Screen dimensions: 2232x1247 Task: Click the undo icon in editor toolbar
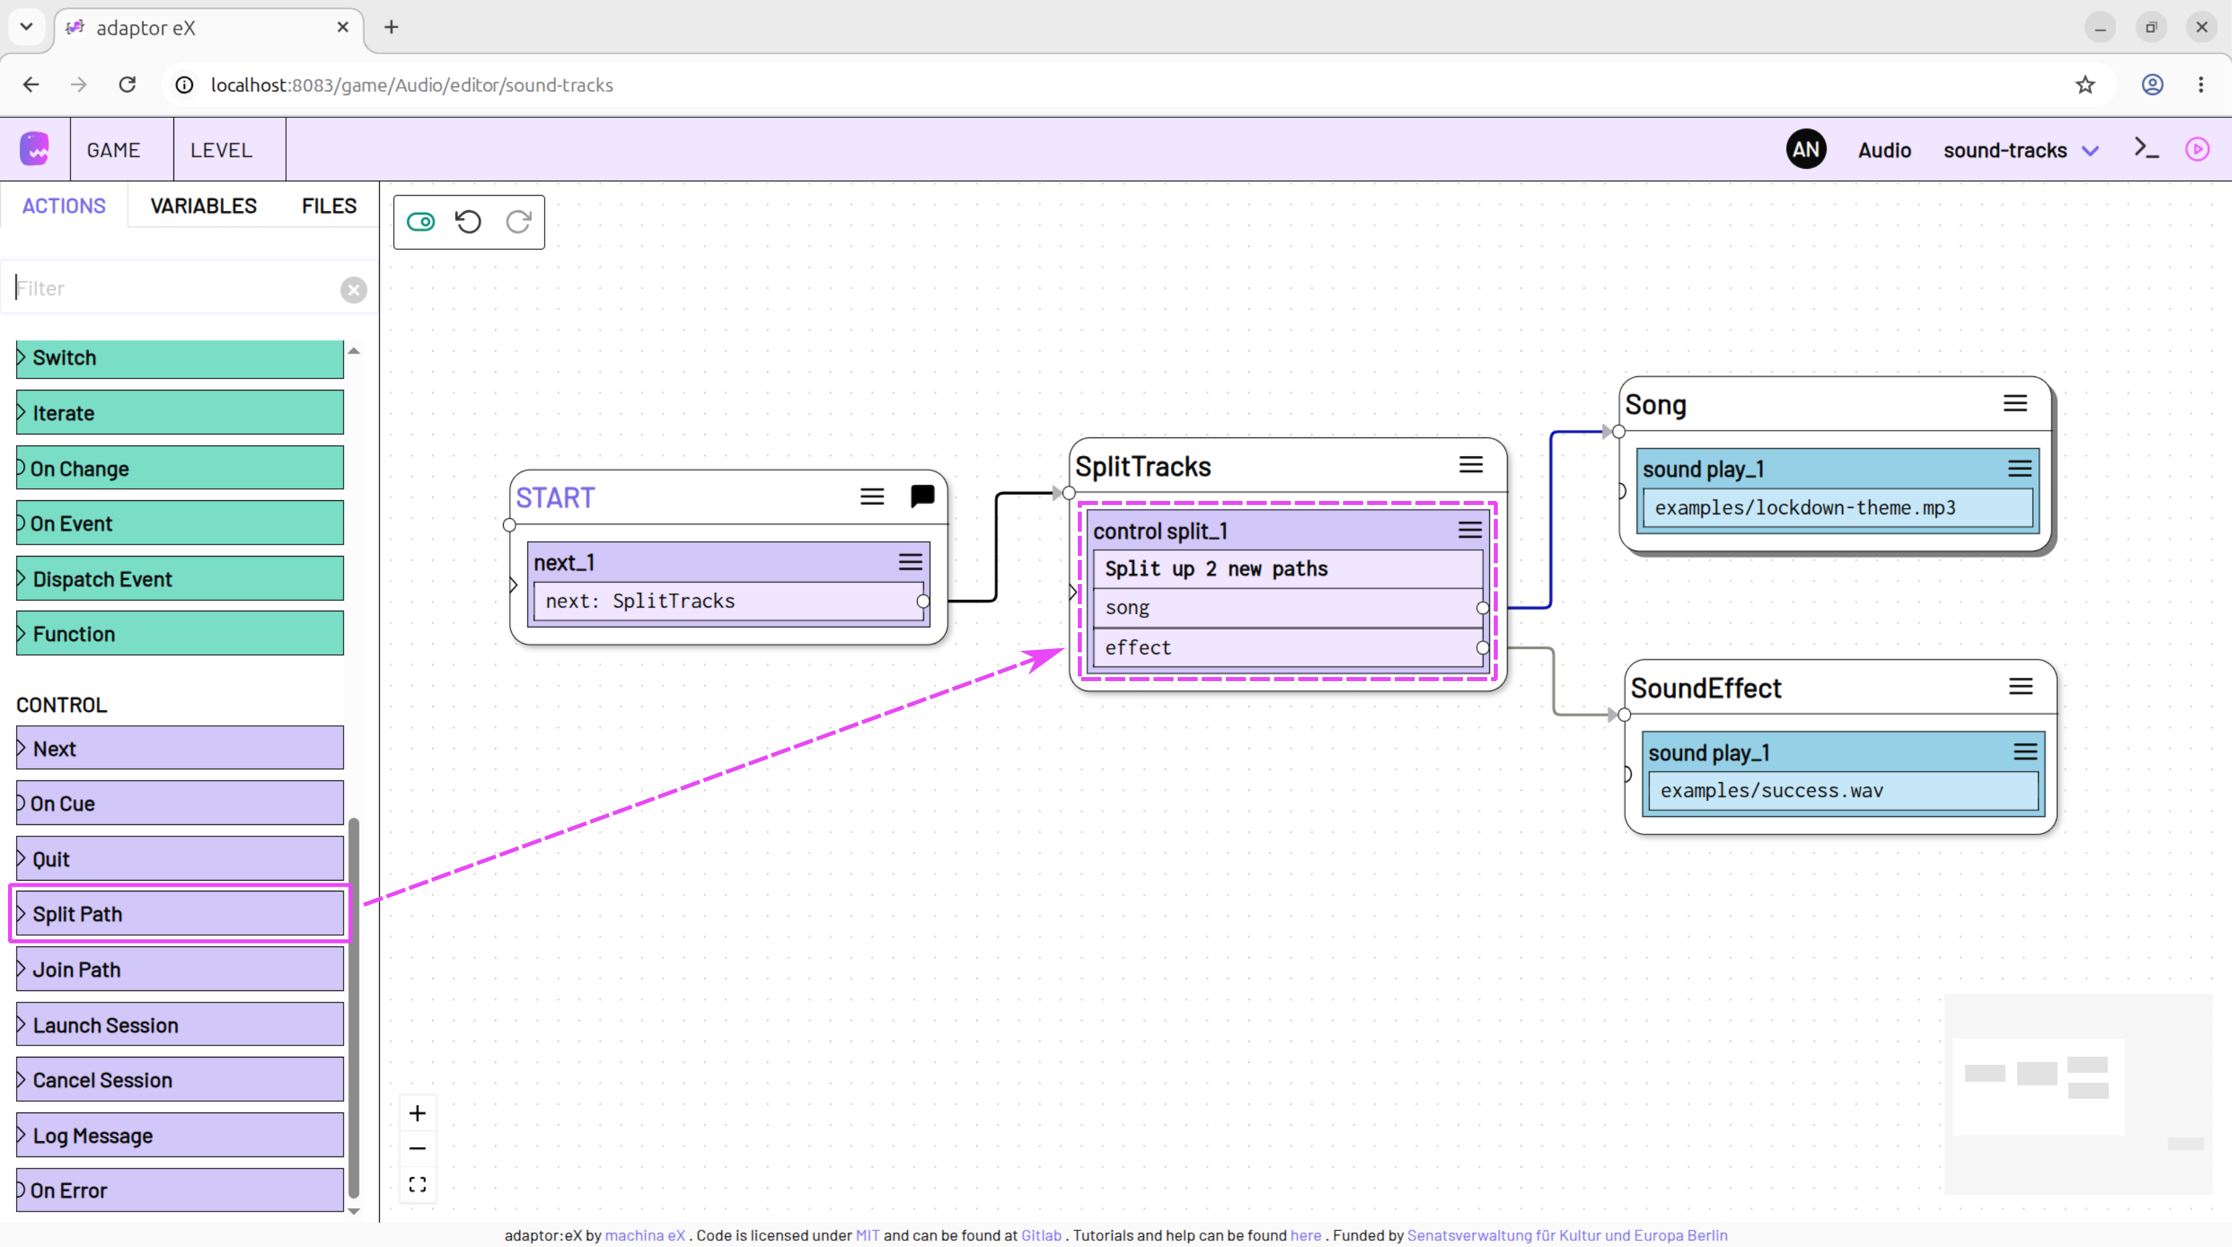click(x=469, y=222)
